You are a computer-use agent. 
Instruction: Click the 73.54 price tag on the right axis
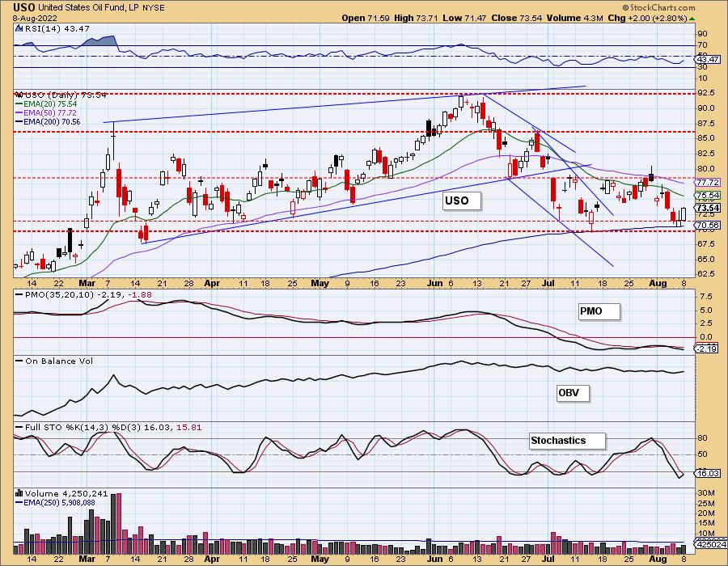pyautogui.click(x=708, y=208)
